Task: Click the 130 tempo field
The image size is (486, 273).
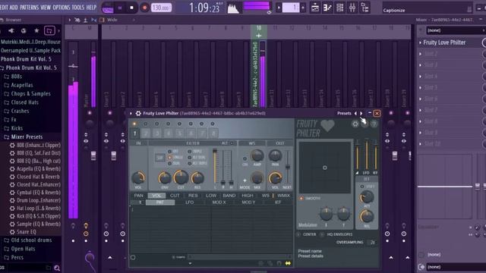Action: 161,8
